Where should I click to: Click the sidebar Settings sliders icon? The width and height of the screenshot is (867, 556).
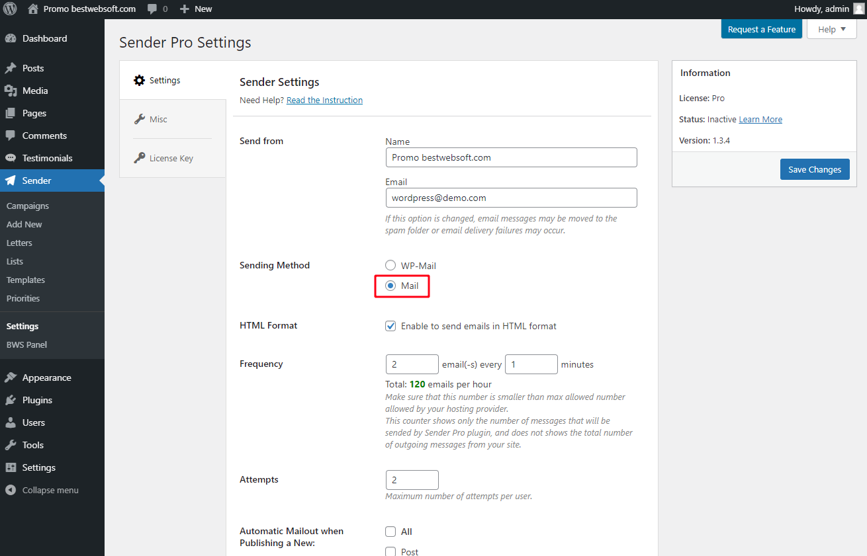tap(11, 467)
